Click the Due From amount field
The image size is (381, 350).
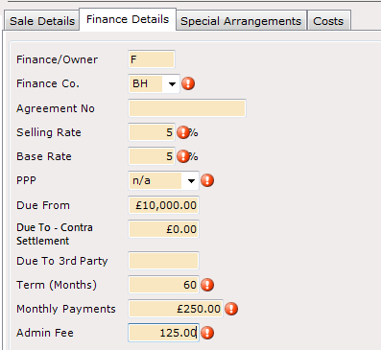coord(163,205)
